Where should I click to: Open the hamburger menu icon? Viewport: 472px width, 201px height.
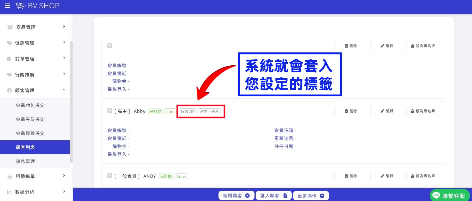(x=7, y=6)
